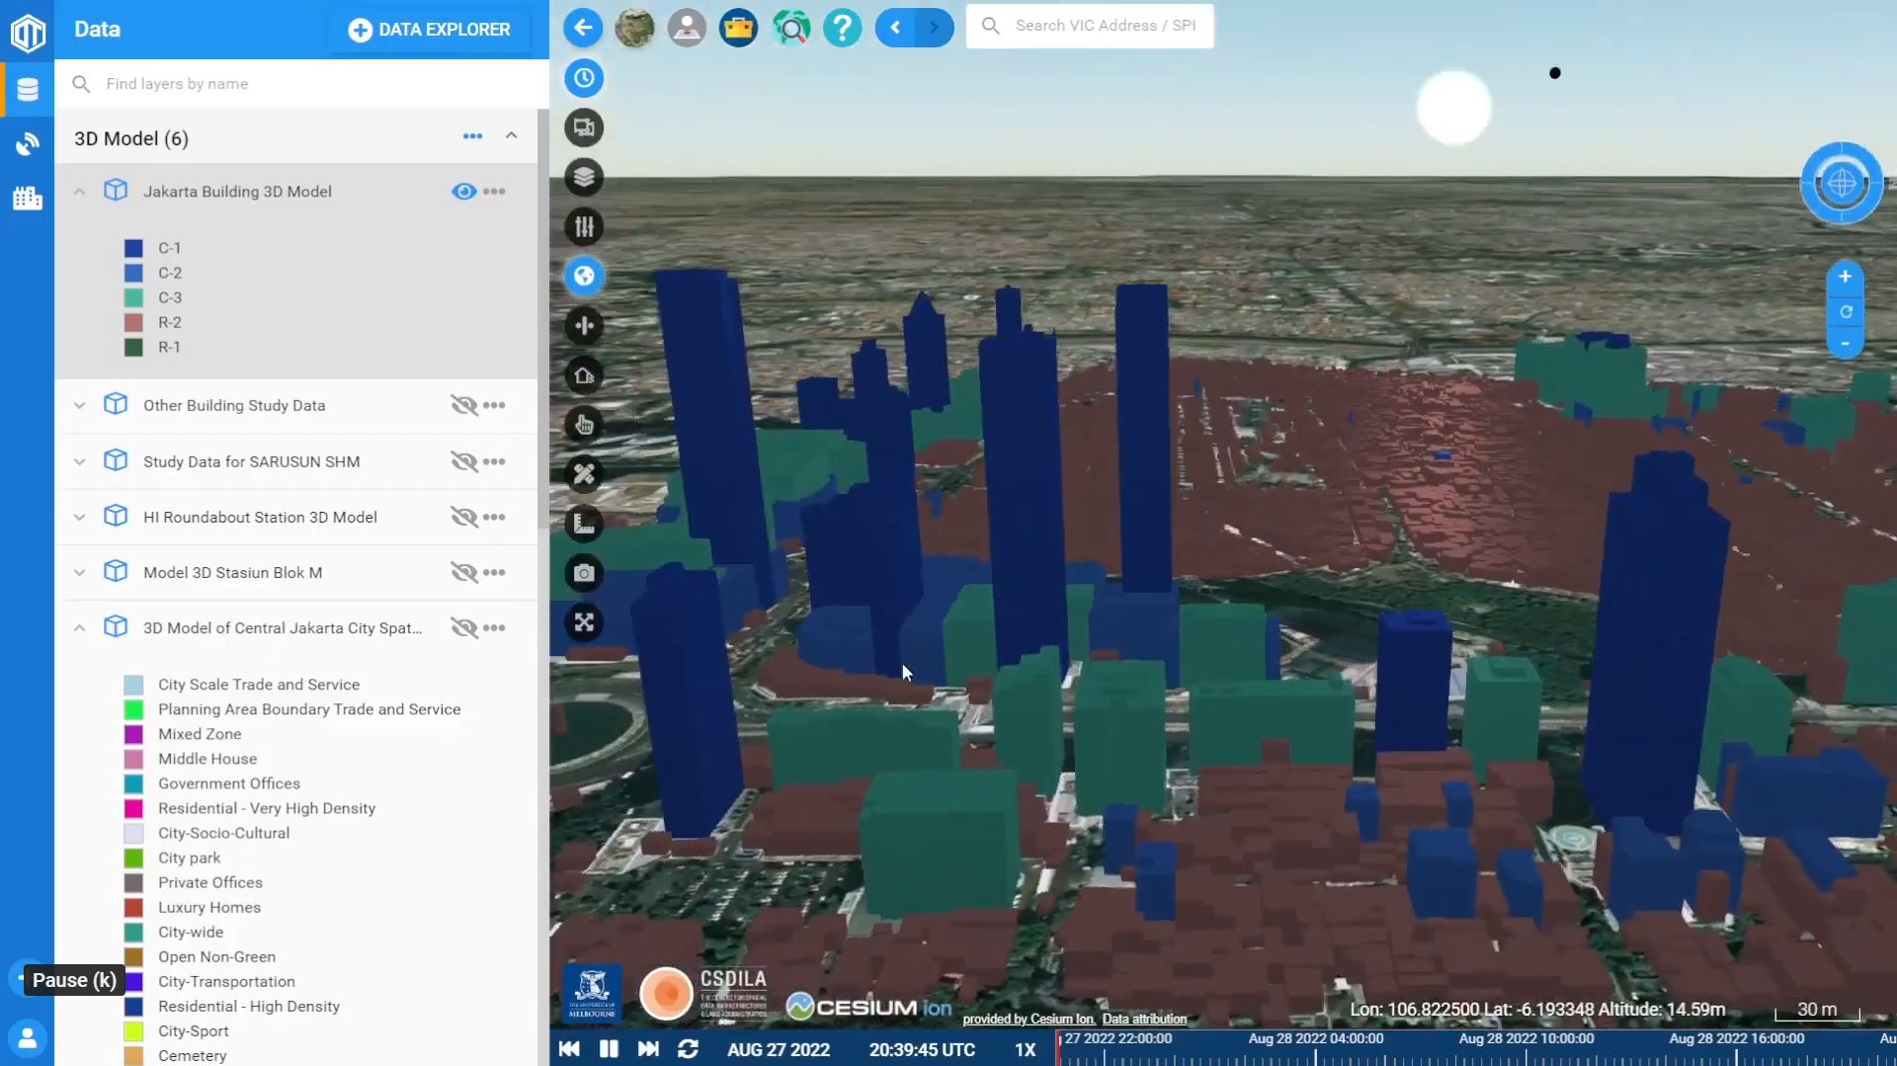Screen dimensions: 1897x1066
Task: Click the Search VIC Address input field
Action: [x=1090, y=26]
